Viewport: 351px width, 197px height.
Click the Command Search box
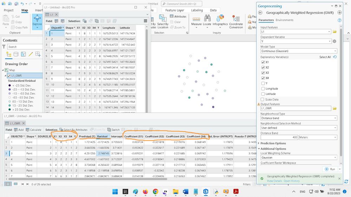pyautogui.click(x=182, y=4)
